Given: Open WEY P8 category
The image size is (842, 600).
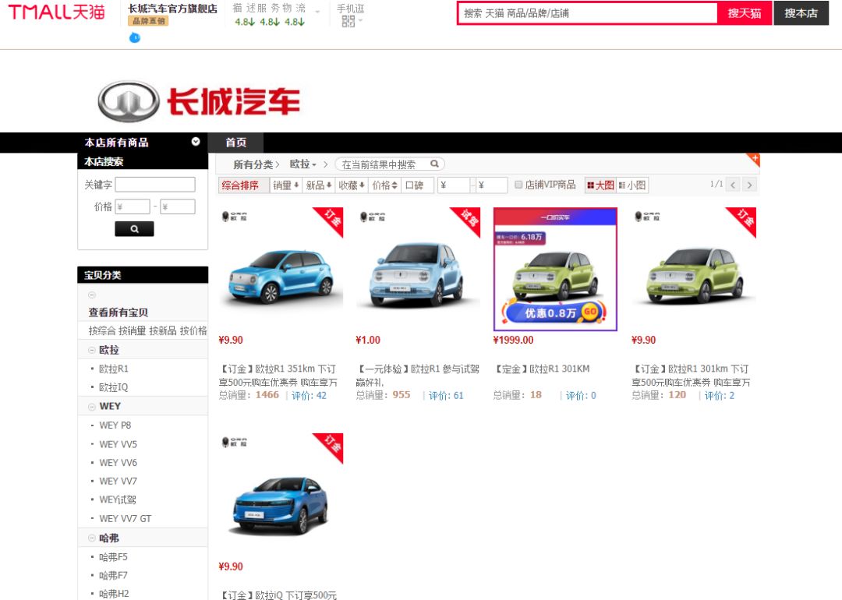Looking at the screenshot, I should [x=115, y=425].
